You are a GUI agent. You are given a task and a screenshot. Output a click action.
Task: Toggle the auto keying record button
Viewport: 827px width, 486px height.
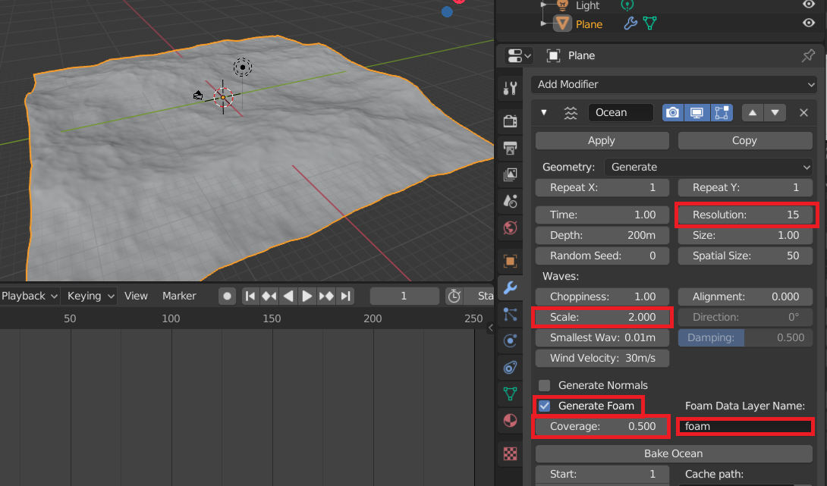pos(227,296)
